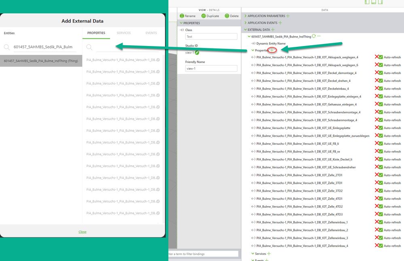Add a property via the Properties plus icon
The height and width of the screenshot is (261, 404).
[x=272, y=50]
